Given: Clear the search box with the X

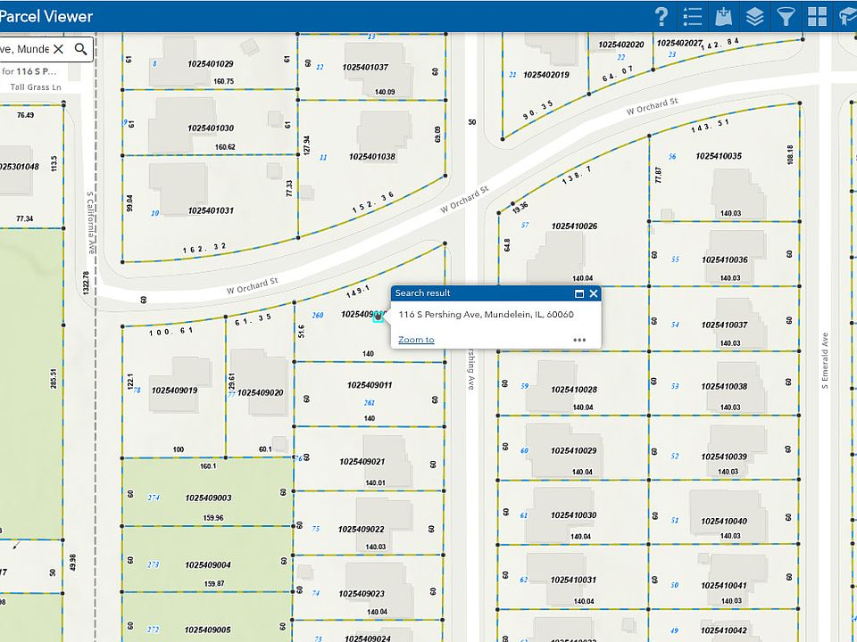Looking at the screenshot, I should pos(59,49).
